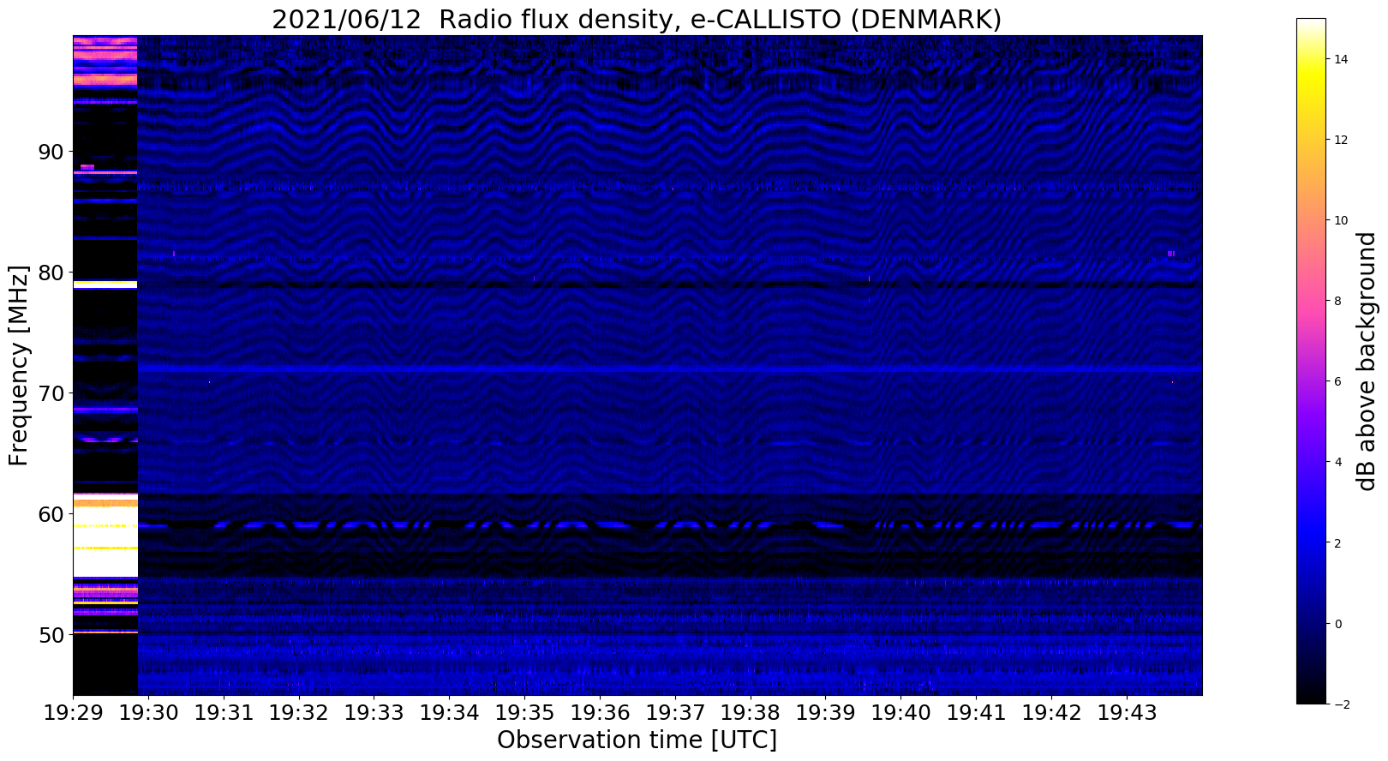This screenshot has height=761, width=1388.
Task: Click the 80 frequency tick label
Action: [x=50, y=273]
